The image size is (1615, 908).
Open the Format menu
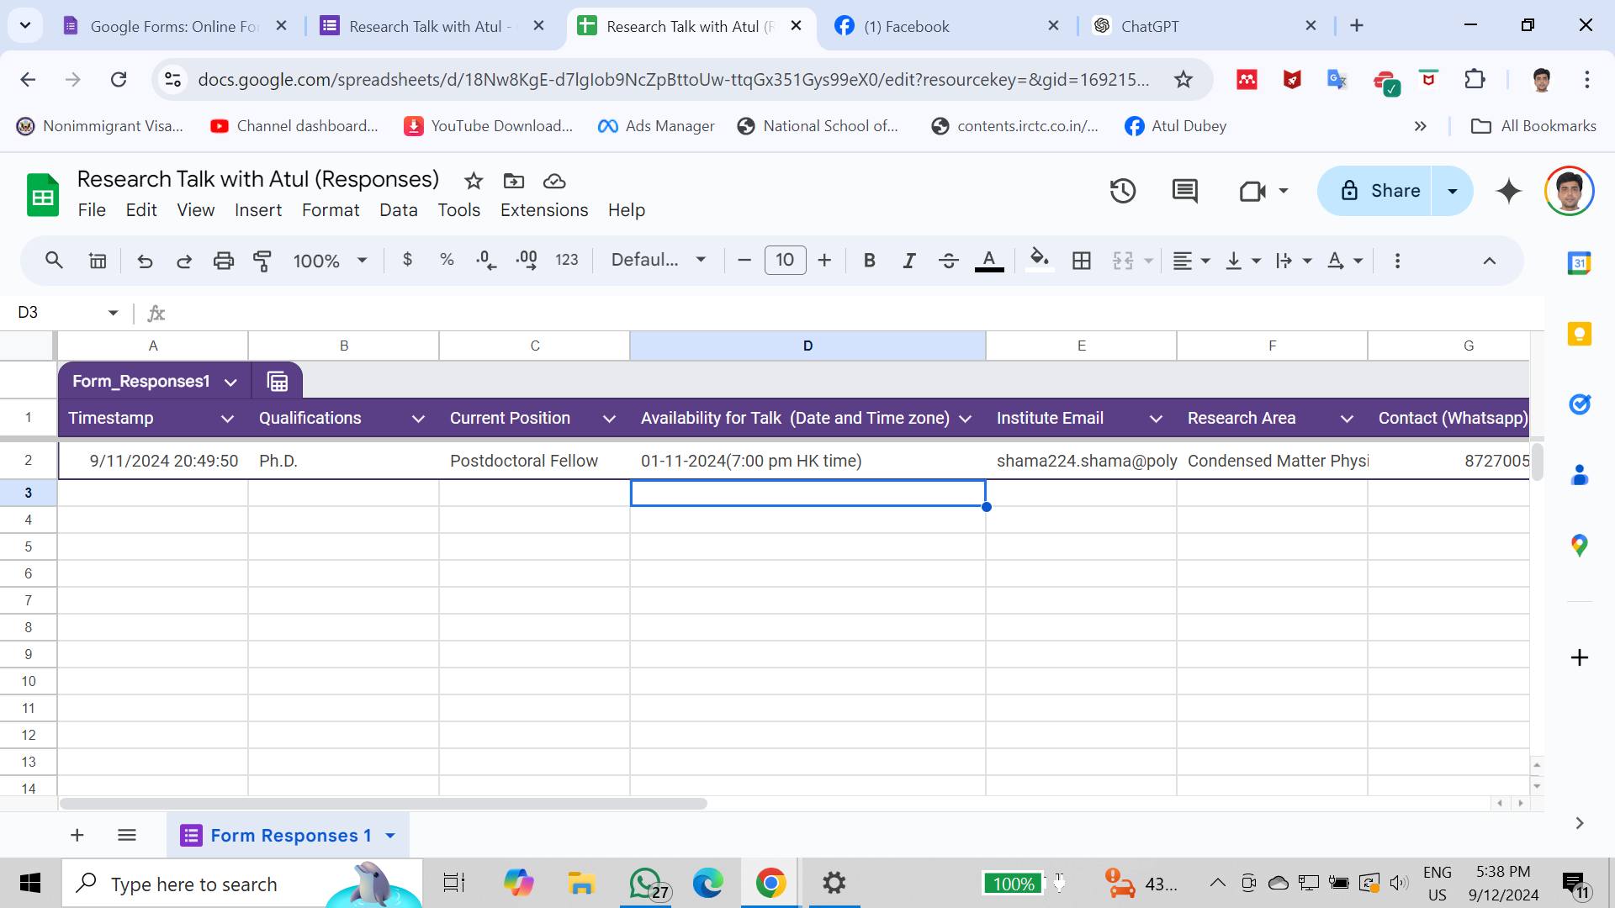coord(331,210)
